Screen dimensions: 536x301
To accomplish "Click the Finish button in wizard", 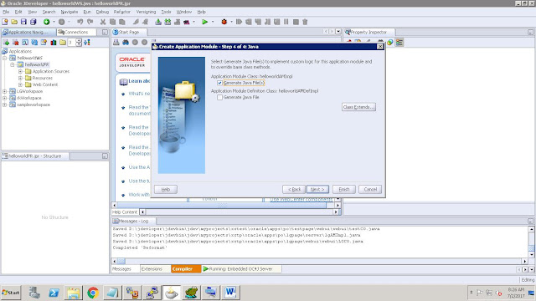I will point(344,190).
